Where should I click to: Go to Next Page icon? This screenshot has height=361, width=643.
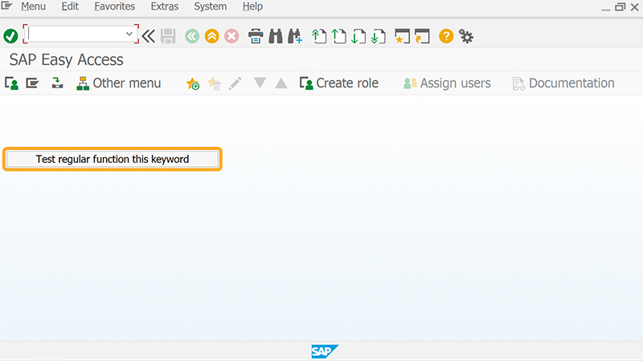358,36
